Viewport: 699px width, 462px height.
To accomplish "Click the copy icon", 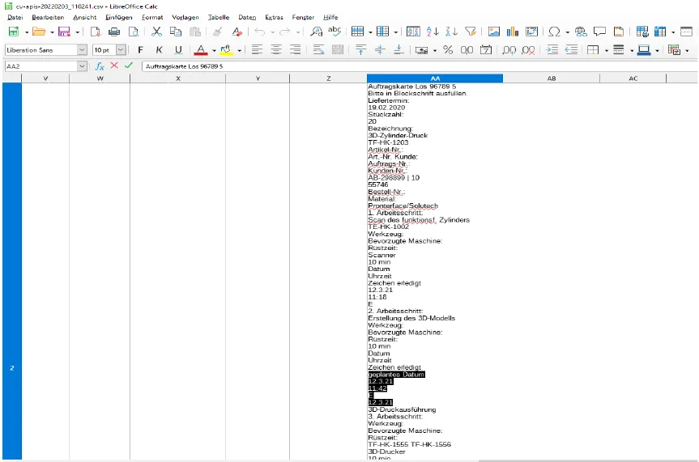I will (x=176, y=32).
